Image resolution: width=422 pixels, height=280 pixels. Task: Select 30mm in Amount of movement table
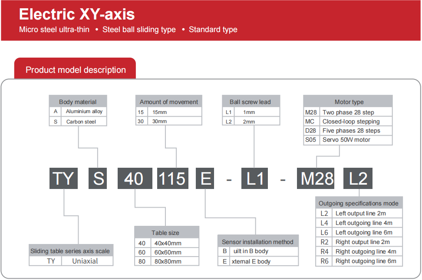pyautogui.click(x=159, y=121)
